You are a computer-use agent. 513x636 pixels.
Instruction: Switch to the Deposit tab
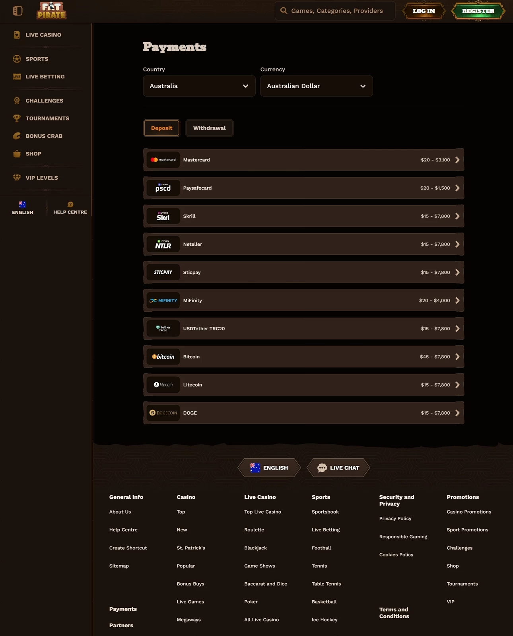click(161, 128)
